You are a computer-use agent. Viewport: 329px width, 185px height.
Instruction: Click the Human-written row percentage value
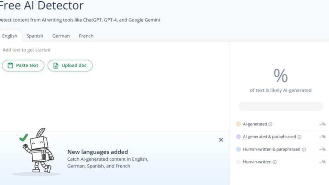click(322, 162)
